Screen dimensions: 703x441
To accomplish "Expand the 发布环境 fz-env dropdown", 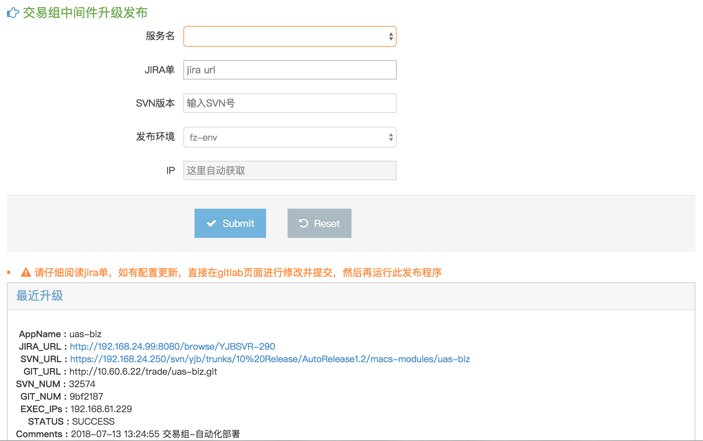I will (290, 137).
